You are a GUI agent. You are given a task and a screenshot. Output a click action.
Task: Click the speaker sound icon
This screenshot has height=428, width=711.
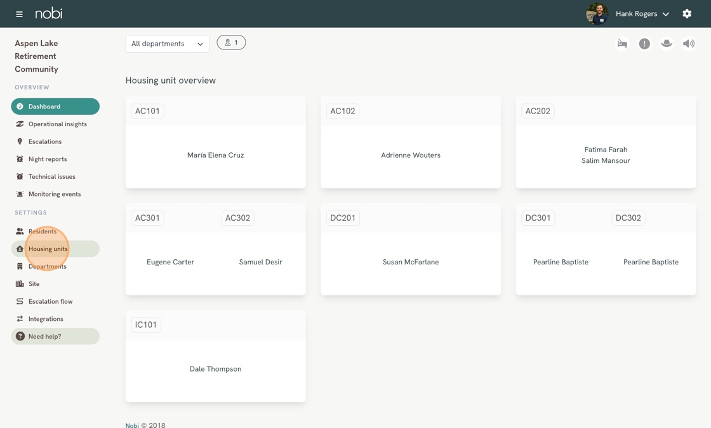(688, 44)
